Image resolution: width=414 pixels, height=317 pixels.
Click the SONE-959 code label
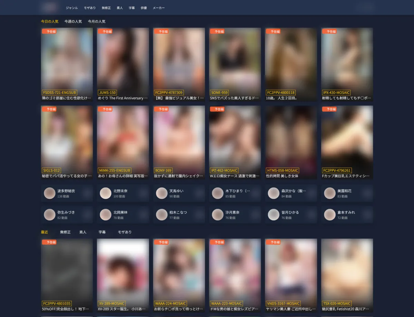pos(219,92)
